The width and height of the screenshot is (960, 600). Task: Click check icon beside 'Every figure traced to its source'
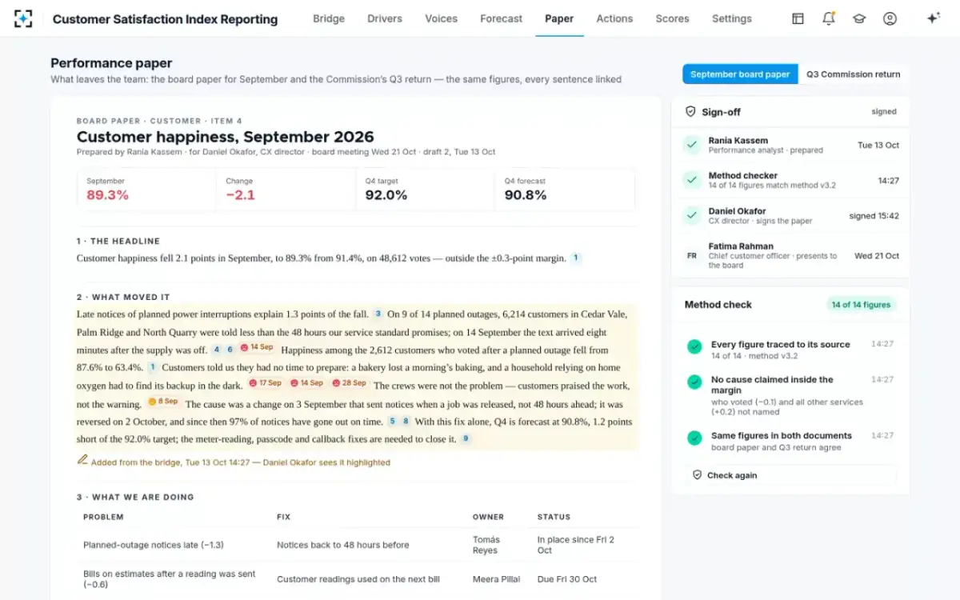point(694,346)
